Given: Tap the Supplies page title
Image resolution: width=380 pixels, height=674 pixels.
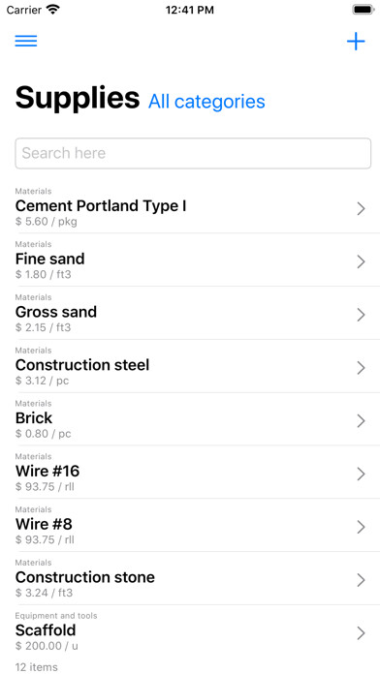Looking at the screenshot, I should 78,98.
